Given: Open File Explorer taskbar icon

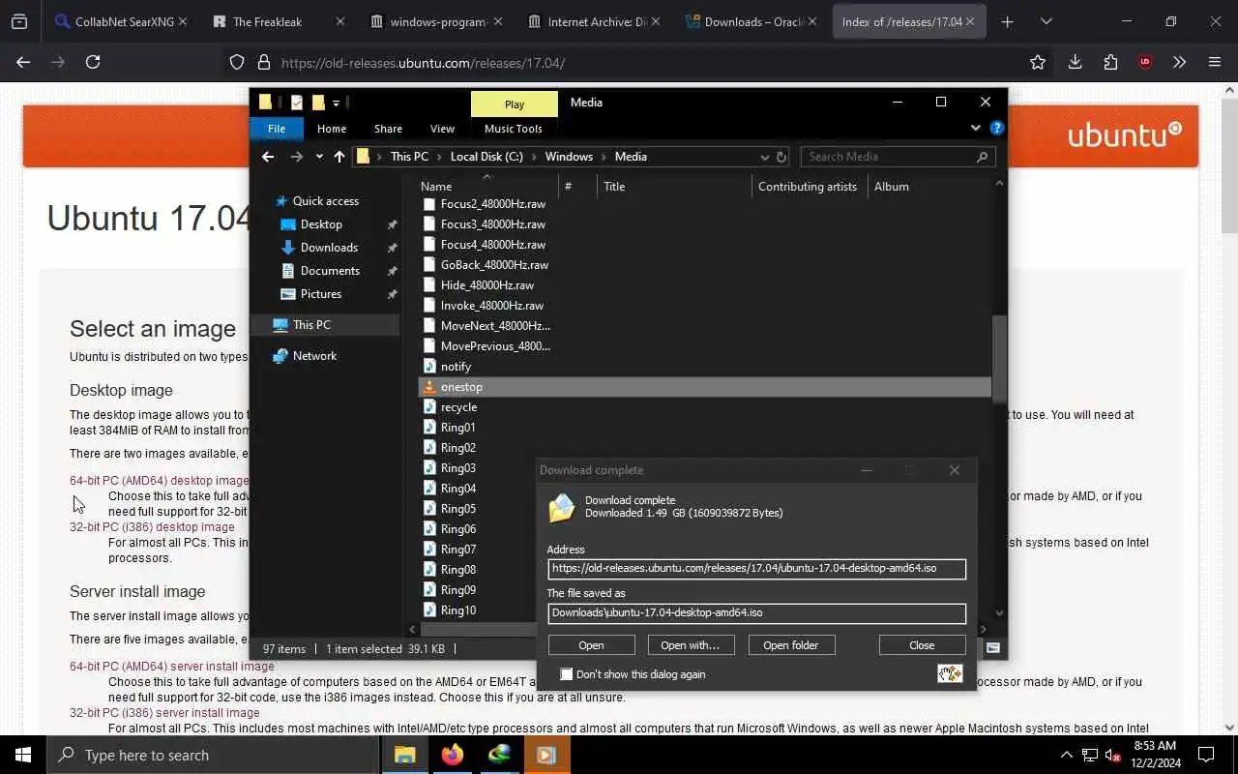Looking at the screenshot, I should click(x=405, y=755).
